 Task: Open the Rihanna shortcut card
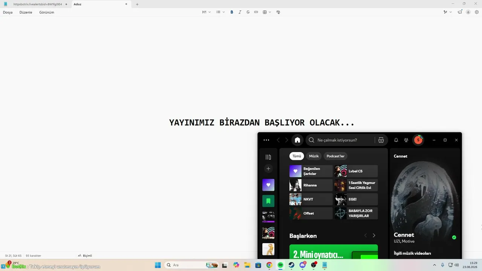[x=311, y=185]
